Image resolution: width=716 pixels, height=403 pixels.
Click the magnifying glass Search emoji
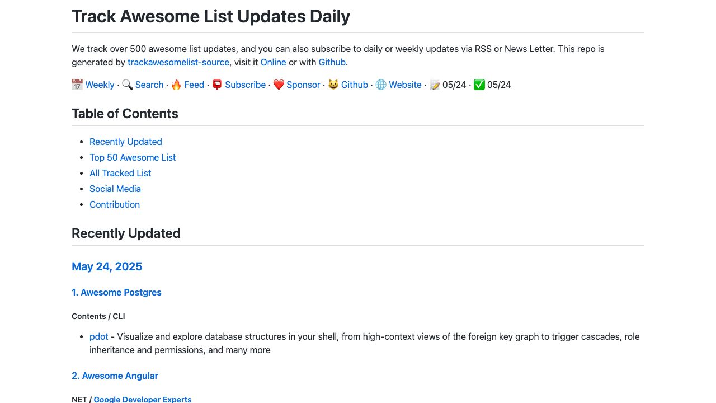coord(127,85)
